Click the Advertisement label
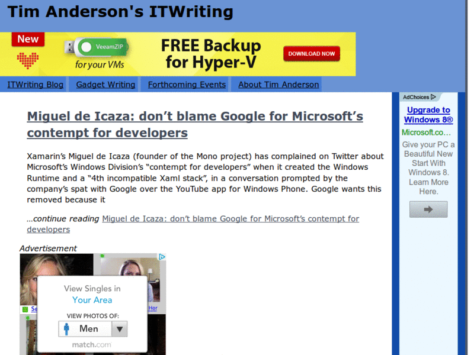This screenshot has width=474, height=355. click(48, 248)
